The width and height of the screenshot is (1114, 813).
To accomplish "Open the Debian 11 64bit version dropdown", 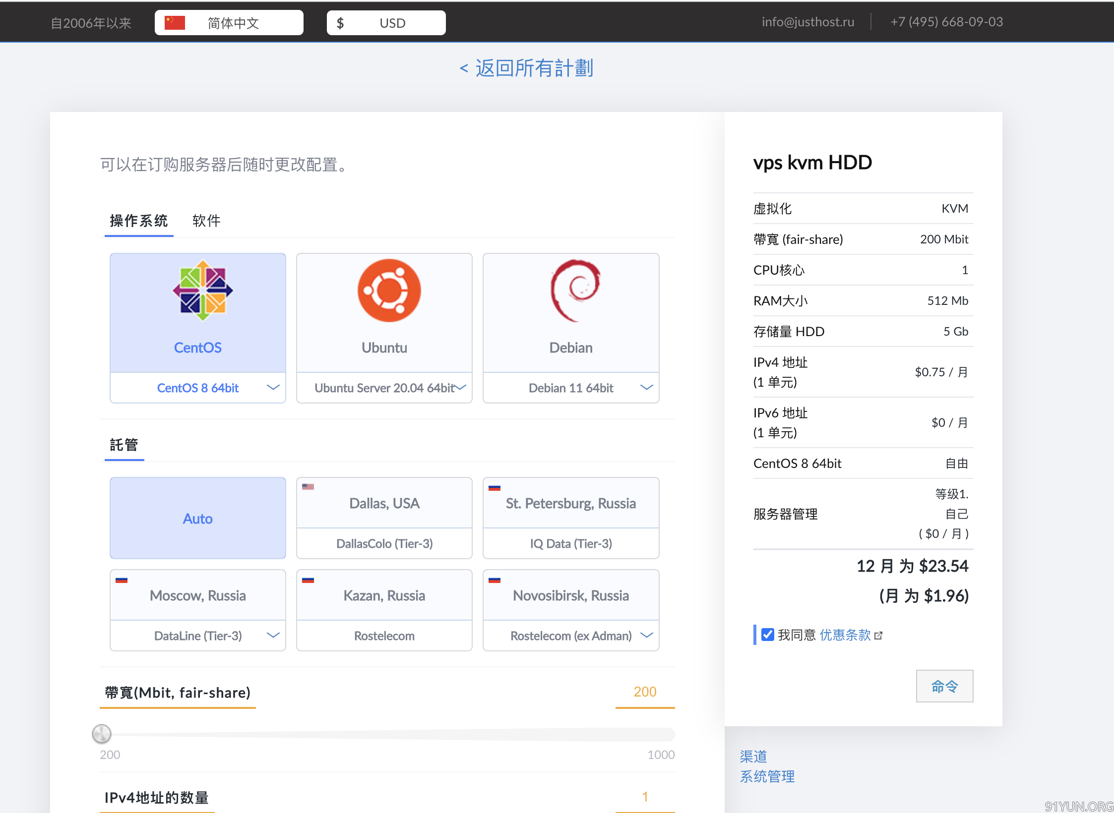I will [571, 388].
